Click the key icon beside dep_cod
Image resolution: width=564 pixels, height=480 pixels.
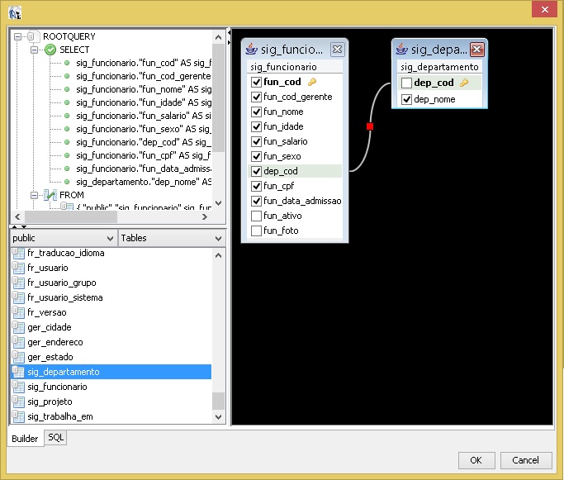pyautogui.click(x=464, y=83)
